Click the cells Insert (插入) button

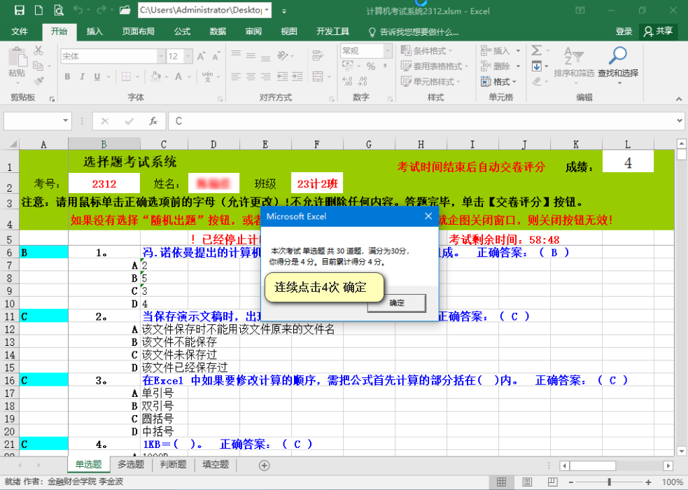click(x=500, y=51)
